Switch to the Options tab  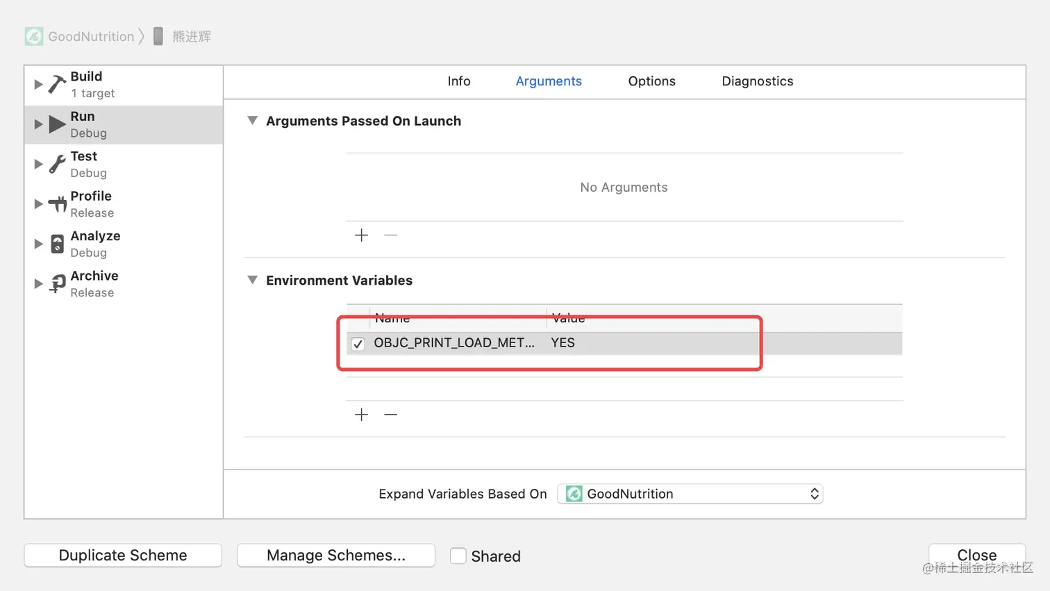point(651,81)
